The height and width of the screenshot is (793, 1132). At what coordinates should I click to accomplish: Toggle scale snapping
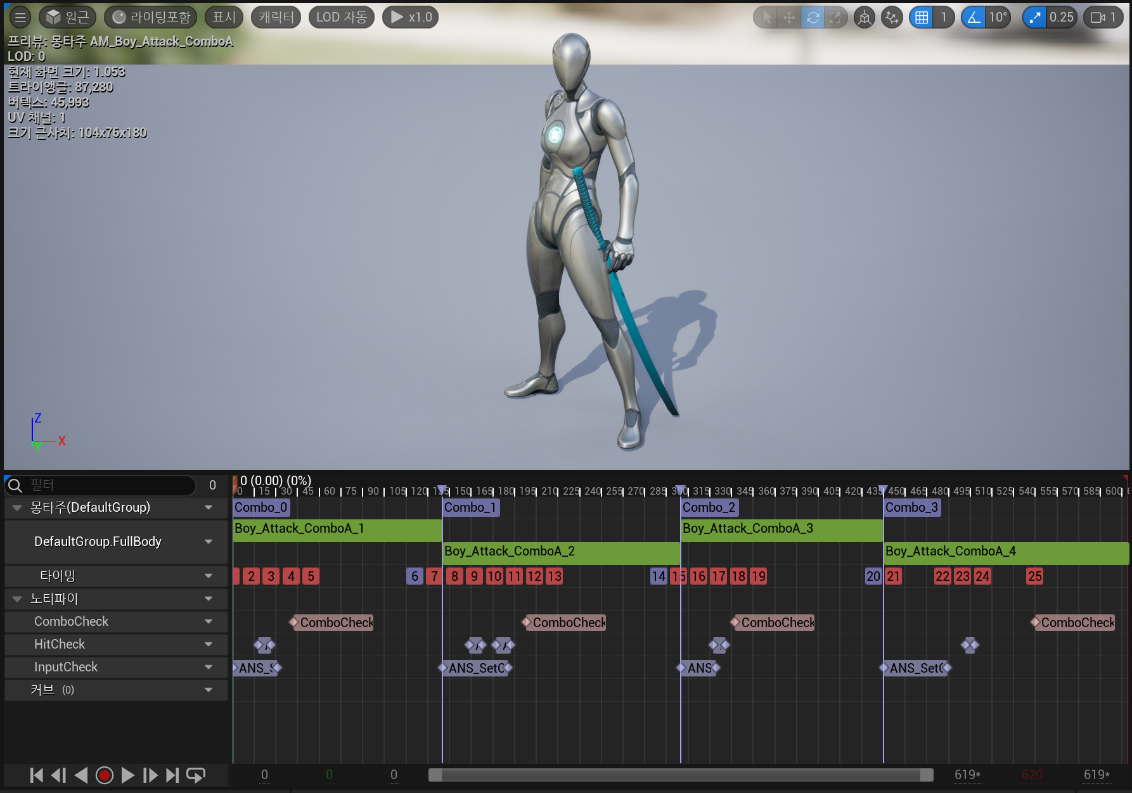pos(1034,17)
